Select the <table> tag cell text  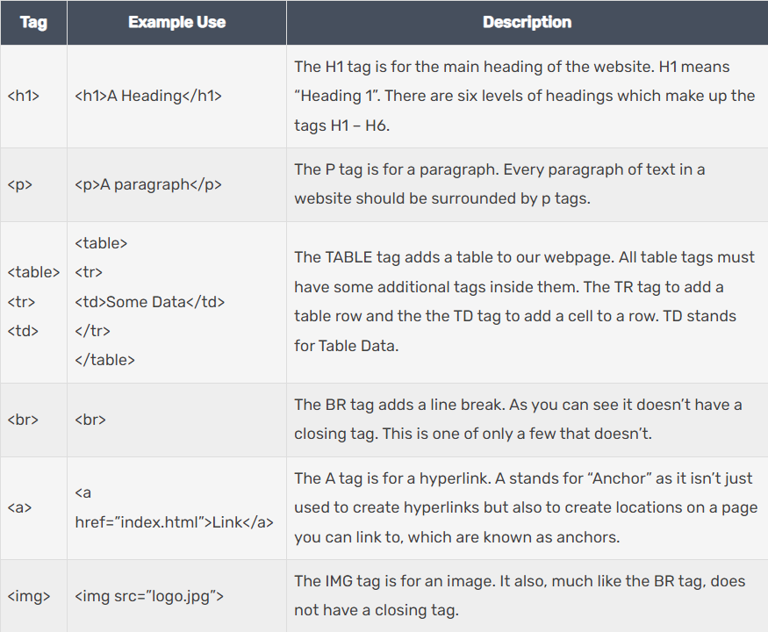click(33, 272)
